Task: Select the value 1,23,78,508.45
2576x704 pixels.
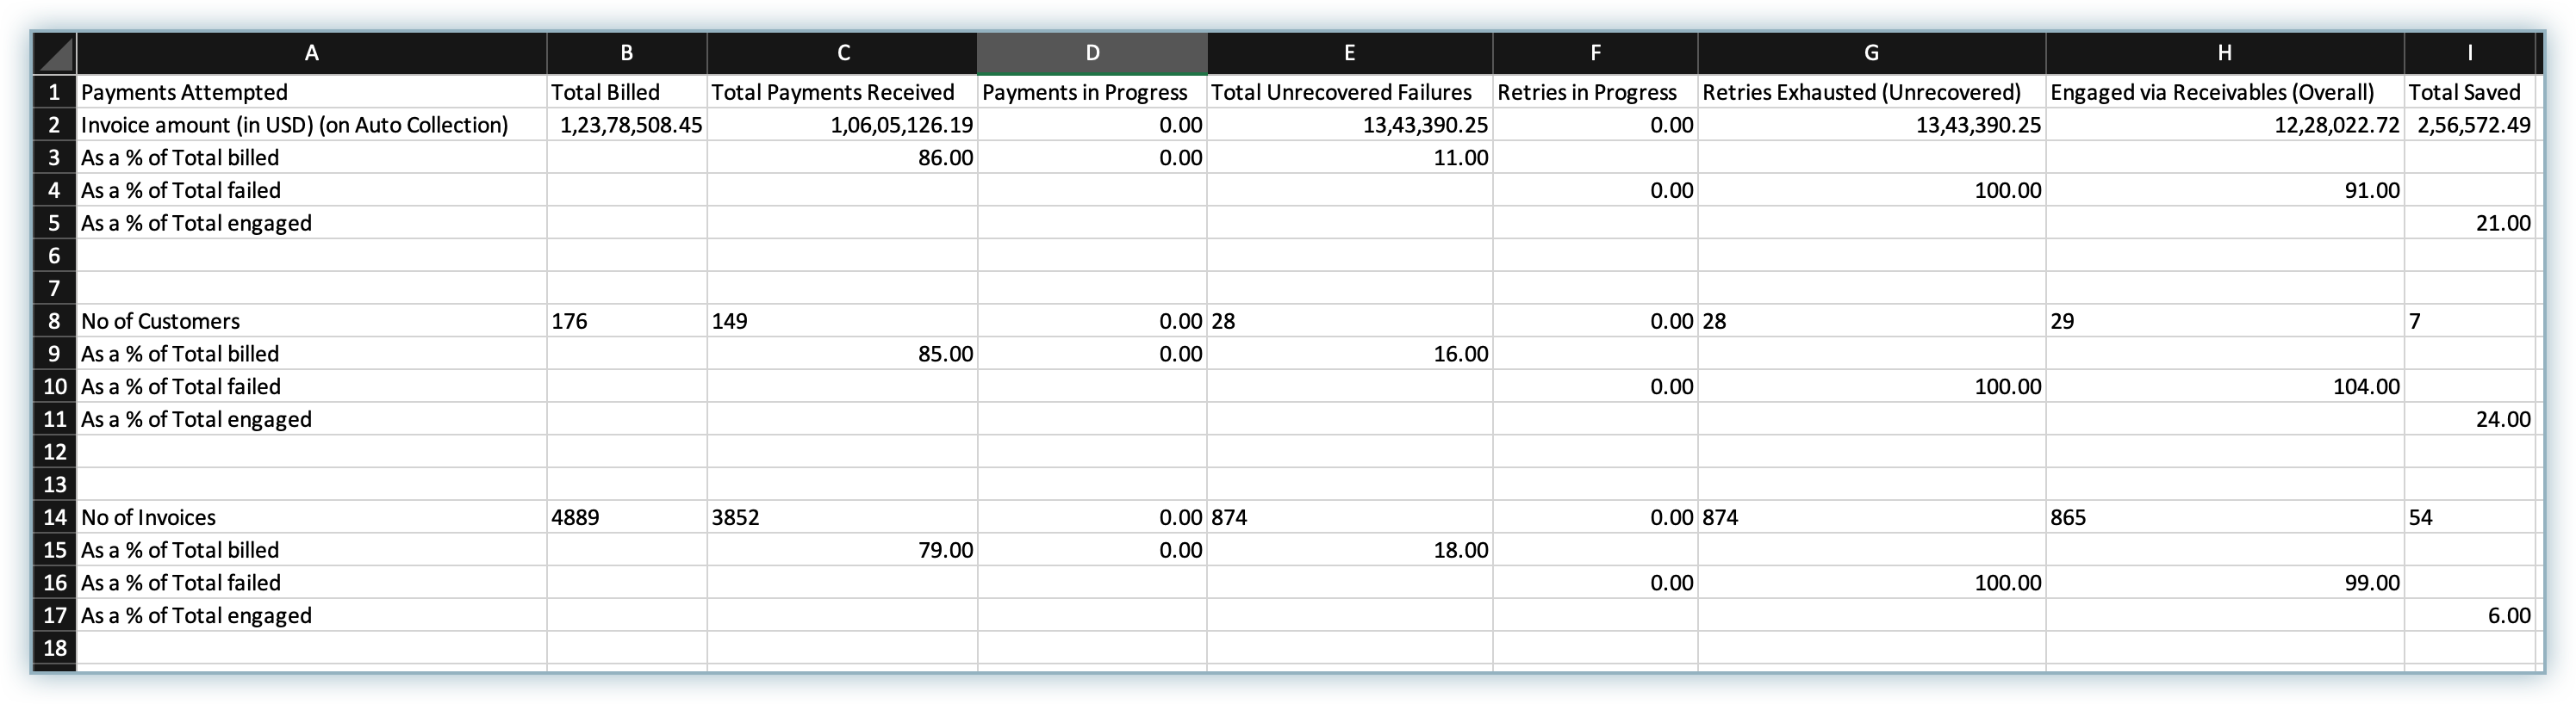Action: pyautogui.click(x=627, y=125)
